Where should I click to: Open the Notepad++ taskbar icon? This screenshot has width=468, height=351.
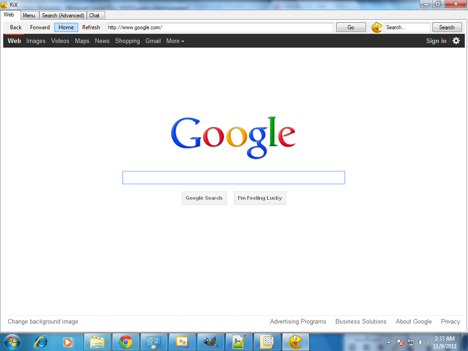pos(239,342)
